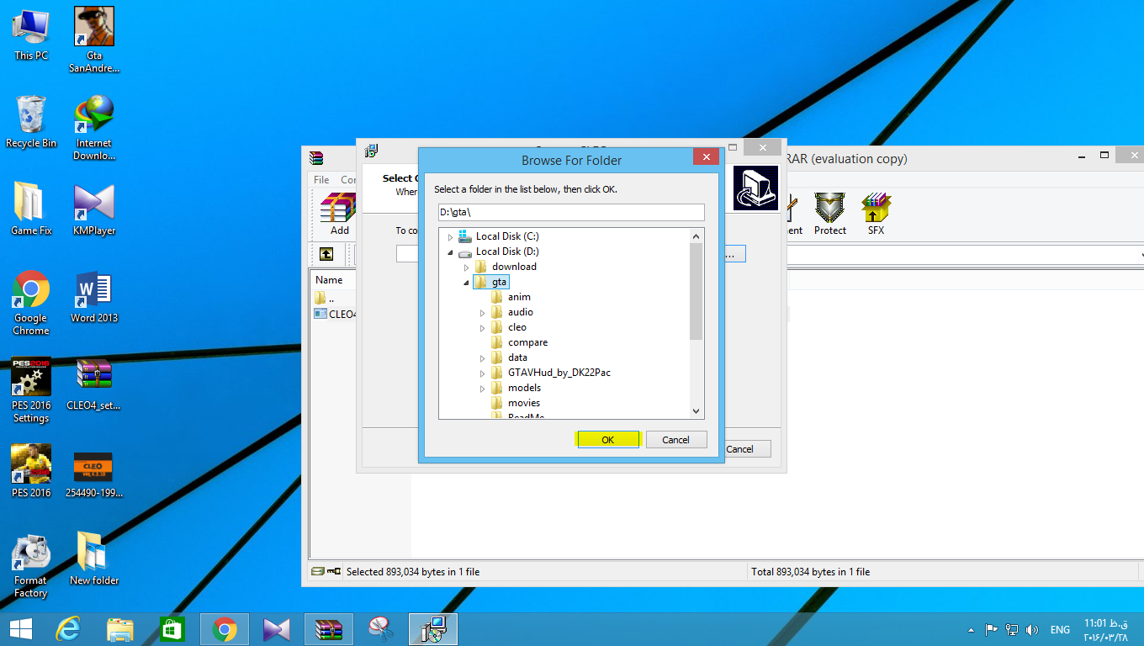The width and height of the screenshot is (1144, 646).
Task: Show hidden tray icons arrow
Action: click(972, 629)
